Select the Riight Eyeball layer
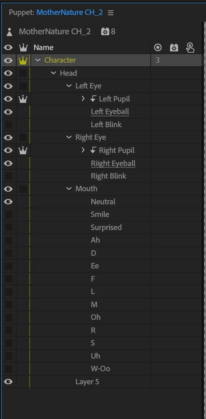The image size is (206, 419). 113,163
